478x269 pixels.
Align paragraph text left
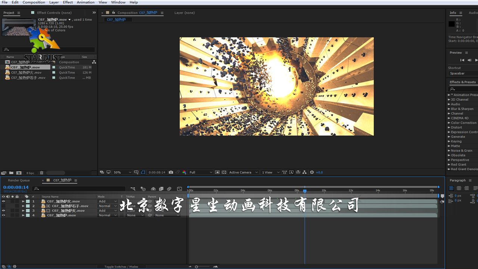(x=451, y=188)
